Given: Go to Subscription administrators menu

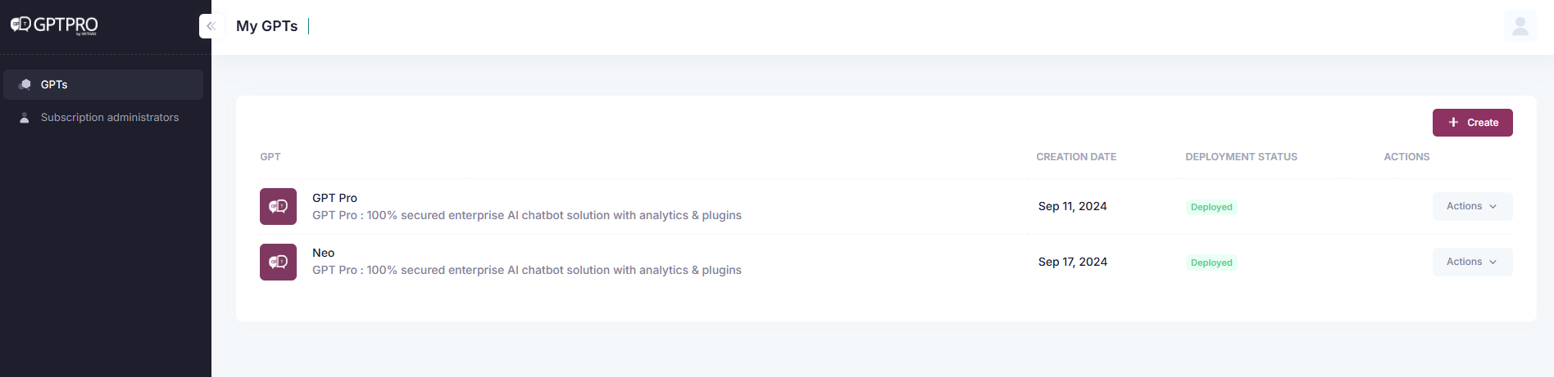Looking at the screenshot, I should 110,118.
